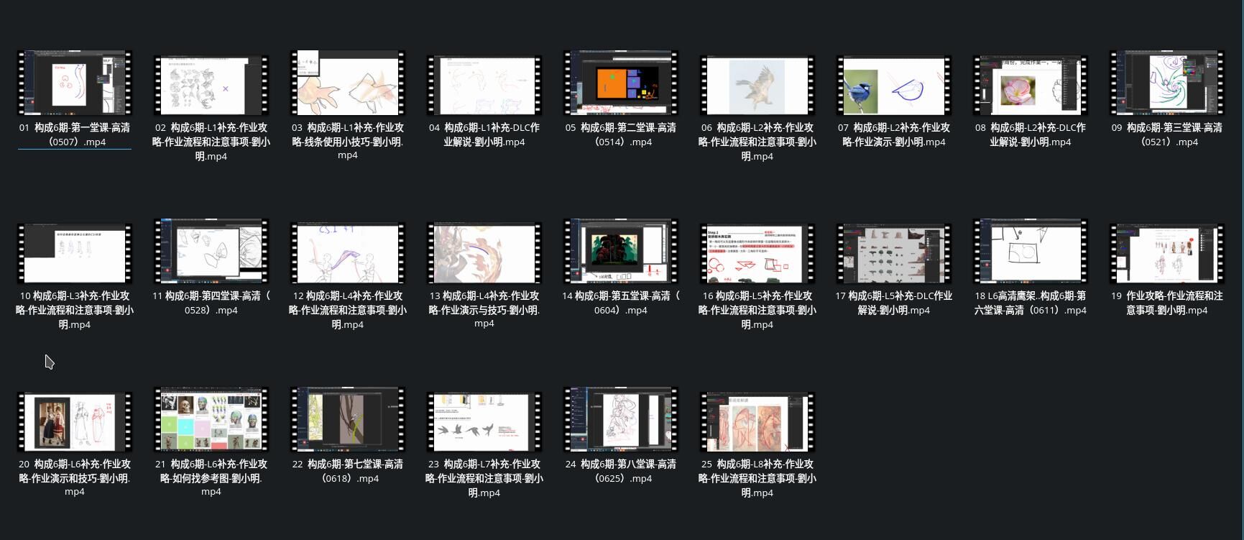Viewport: 1244px width, 540px height.
Task: Select video 05 第二堂课 (0514)
Action: 621,83
